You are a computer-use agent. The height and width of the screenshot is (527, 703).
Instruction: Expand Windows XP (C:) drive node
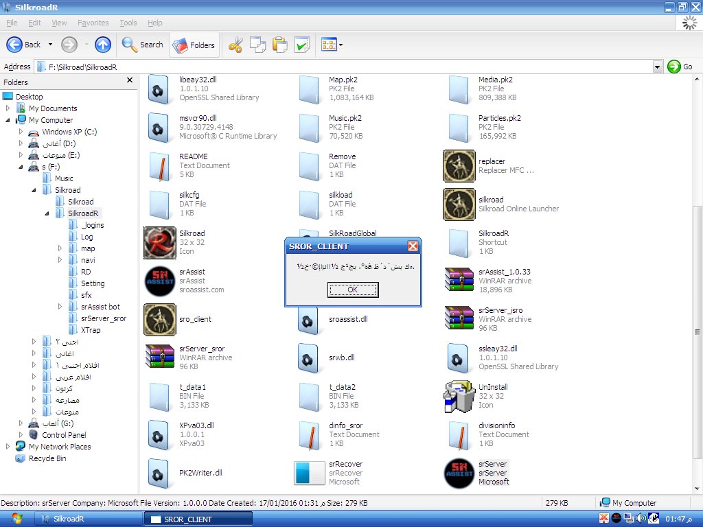tap(20, 132)
